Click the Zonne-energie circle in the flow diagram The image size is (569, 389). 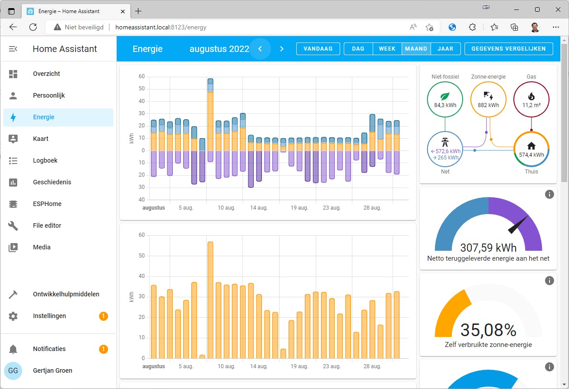coord(488,99)
